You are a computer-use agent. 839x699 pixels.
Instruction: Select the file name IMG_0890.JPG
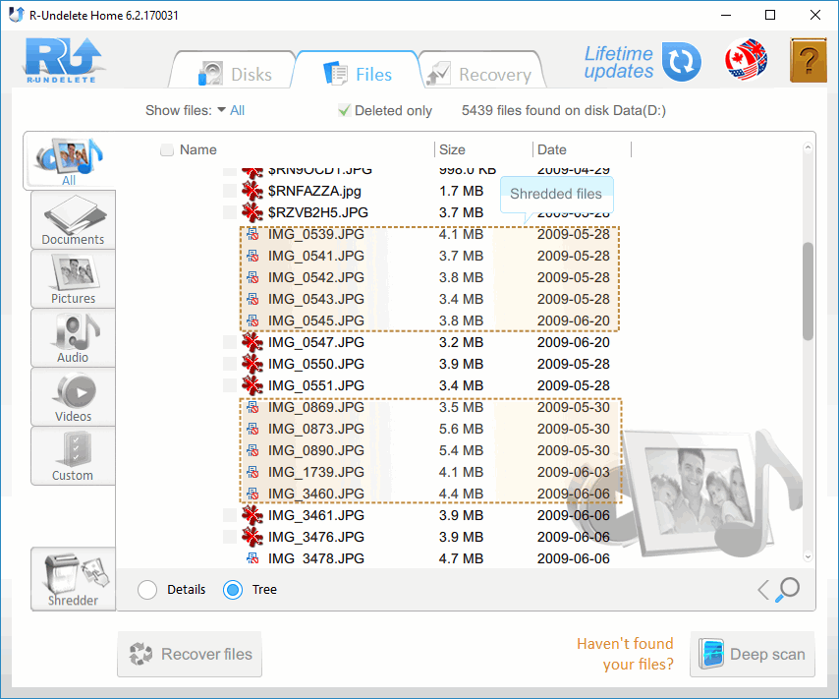coord(316,450)
